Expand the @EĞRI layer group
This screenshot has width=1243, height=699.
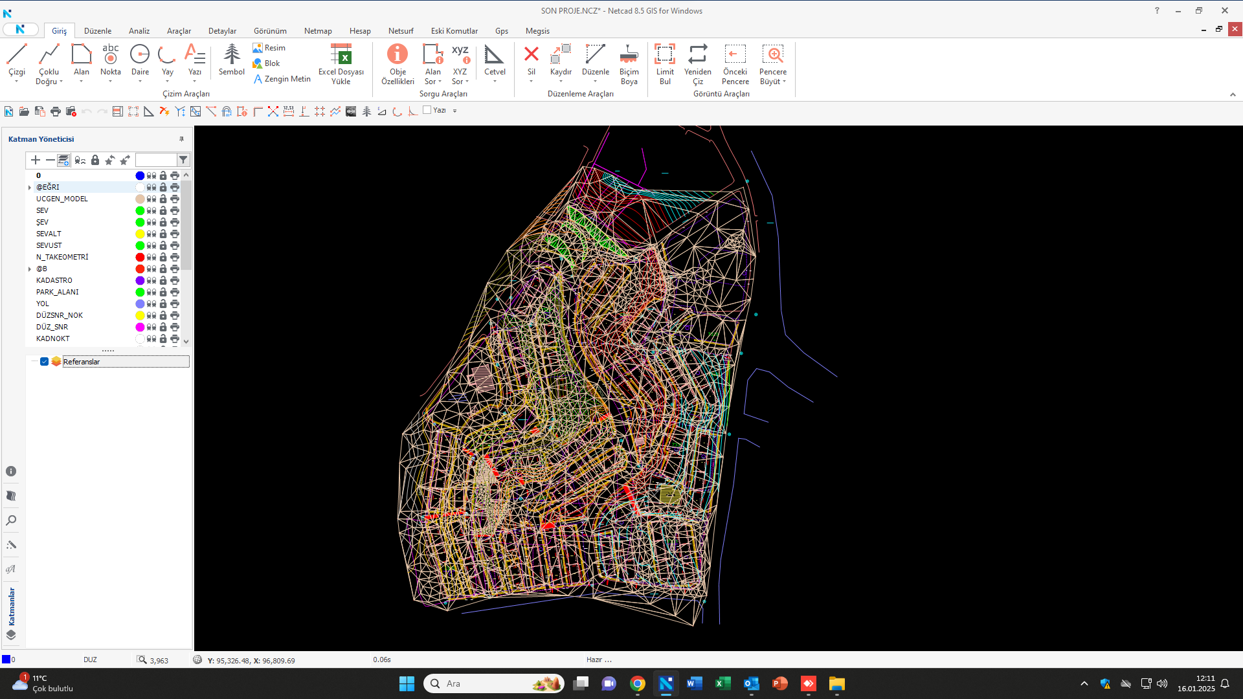[x=30, y=188]
